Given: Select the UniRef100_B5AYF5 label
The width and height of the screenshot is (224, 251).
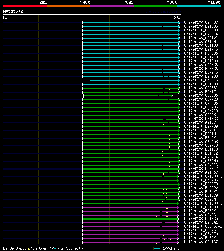Looking at the screenshot, I should tap(201, 72).
